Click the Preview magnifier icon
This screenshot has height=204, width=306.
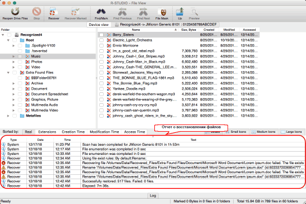(x=194, y=12)
